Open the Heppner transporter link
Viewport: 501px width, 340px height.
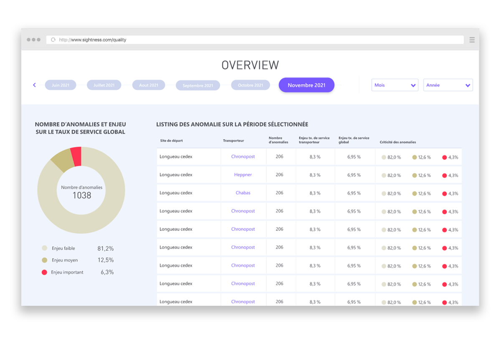click(243, 175)
